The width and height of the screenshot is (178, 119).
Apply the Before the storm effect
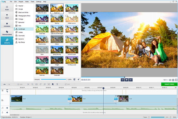tap(42, 9)
